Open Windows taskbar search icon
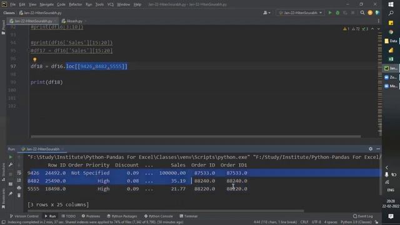Viewport: 400px width, 225px height. tap(391, 13)
